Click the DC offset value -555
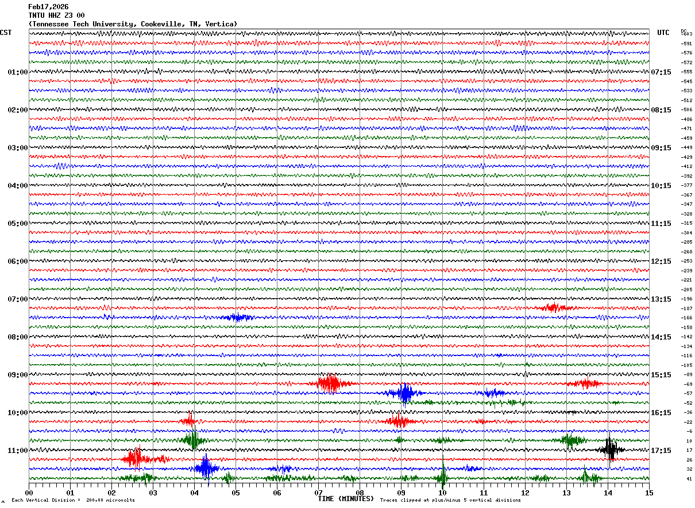Viewport: 695px width, 508px height. pos(686,72)
